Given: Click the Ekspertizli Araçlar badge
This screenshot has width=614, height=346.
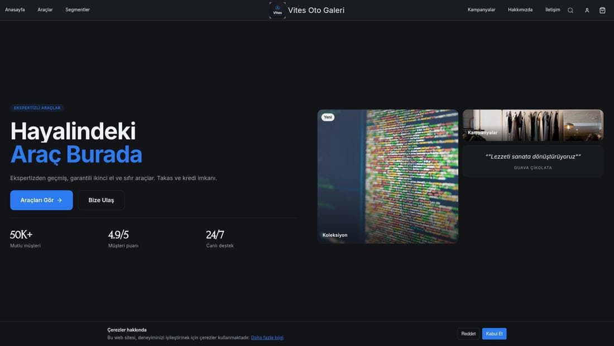Looking at the screenshot, I should coord(37,108).
